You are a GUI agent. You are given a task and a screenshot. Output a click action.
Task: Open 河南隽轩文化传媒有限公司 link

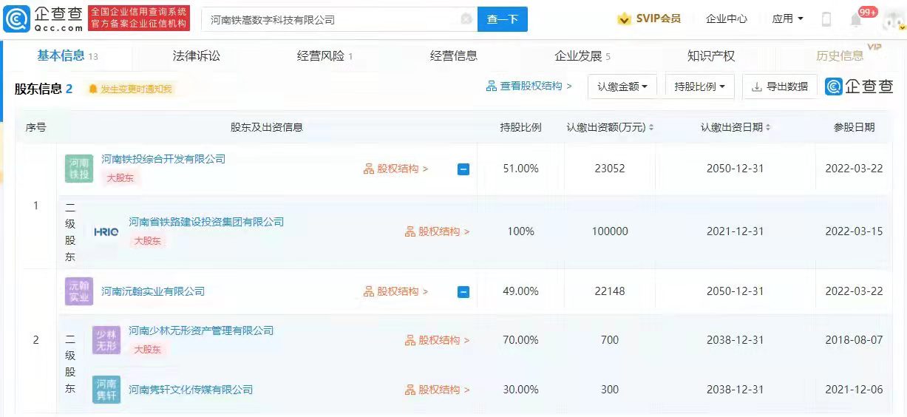[x=191, y=390]
